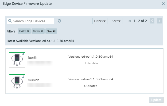Click the Clear All filters button
Image resolution: width=167 pixels, height=106 pixels.
coord(51,31)
